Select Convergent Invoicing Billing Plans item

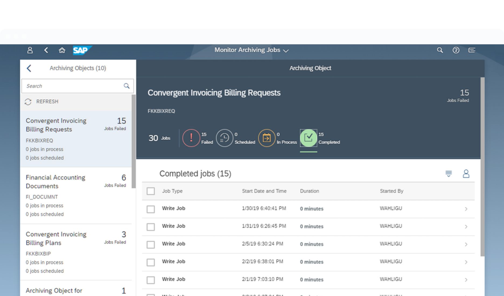pyautogui.click(x=76, y=252)
